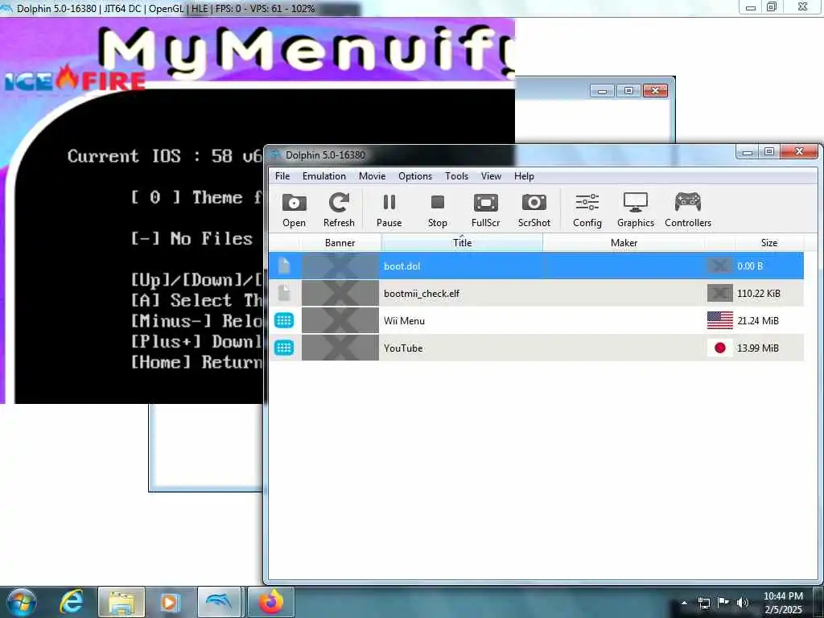Click the network tray icon

click(703, 603)
